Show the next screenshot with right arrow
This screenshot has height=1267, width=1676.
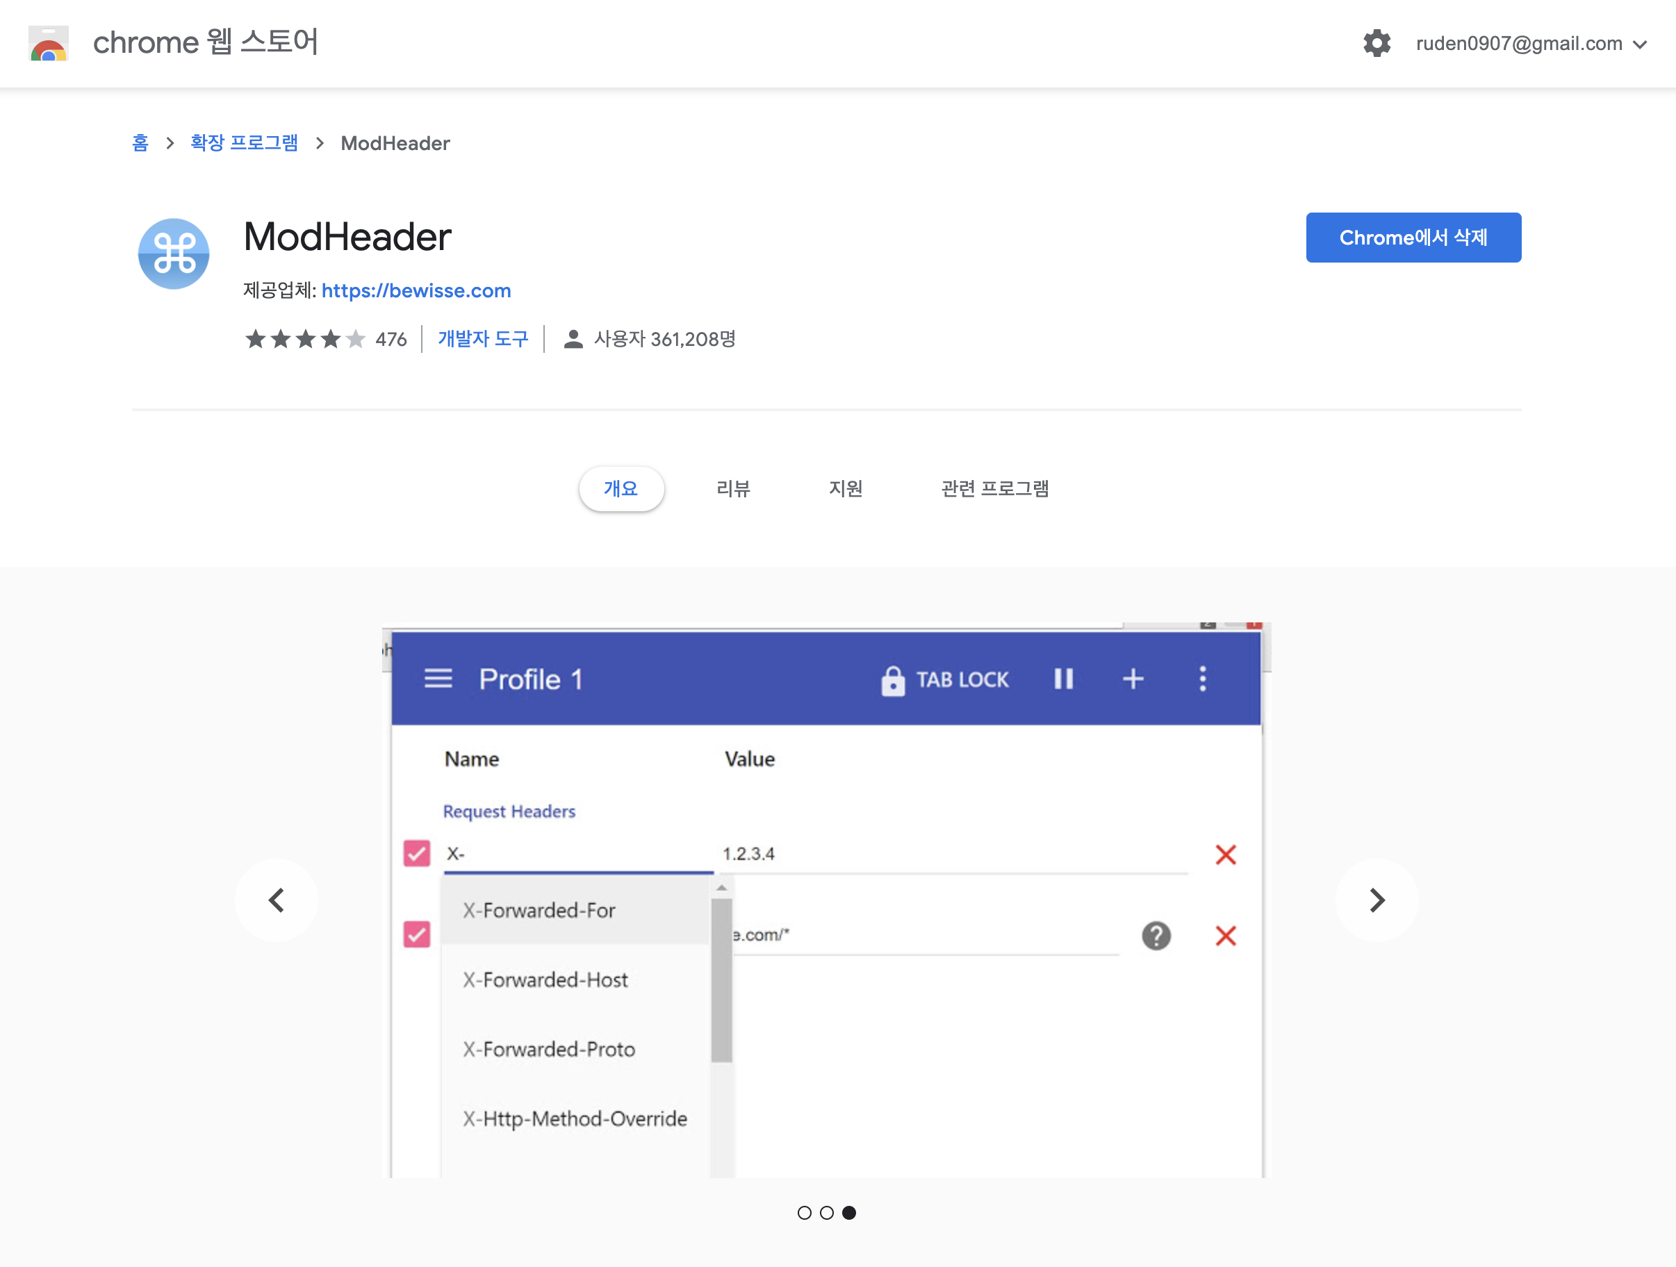pos(1376,900)
